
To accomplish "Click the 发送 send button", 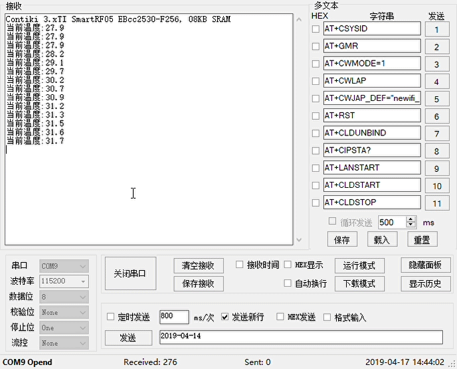I will 128,338.
